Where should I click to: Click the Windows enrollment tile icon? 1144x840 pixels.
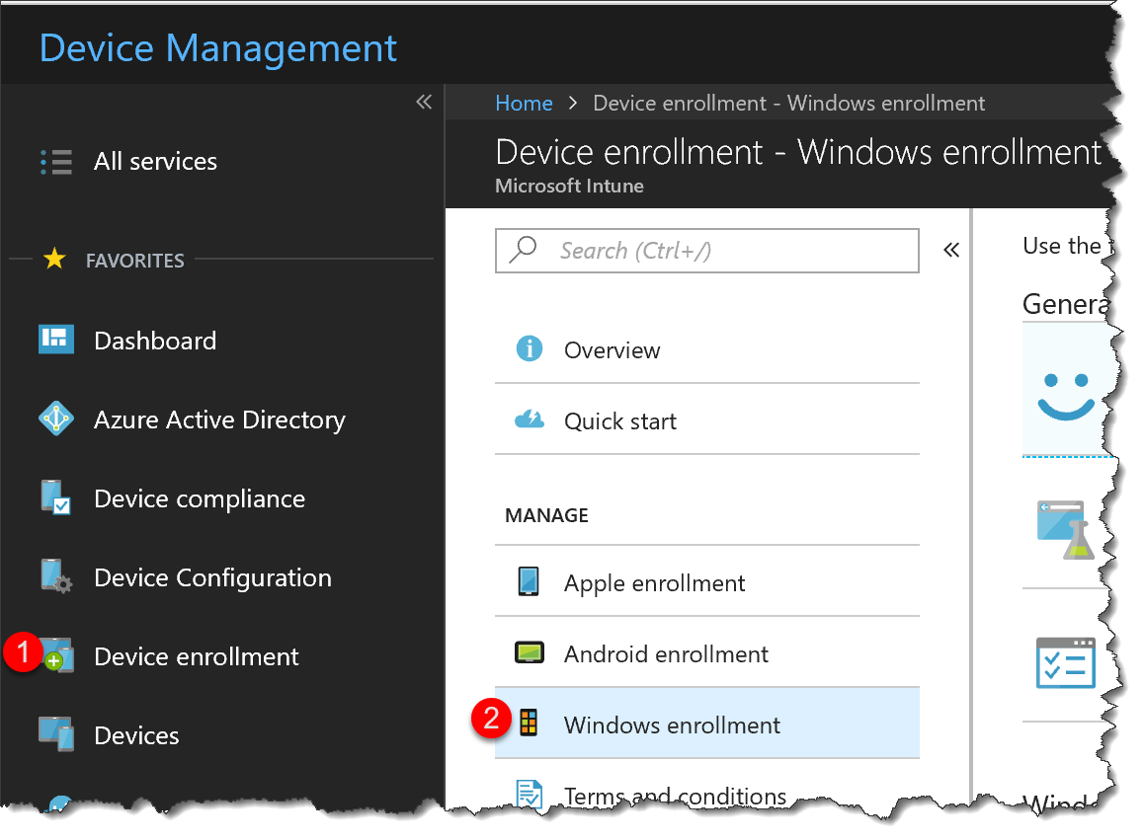tap(530, 722)
